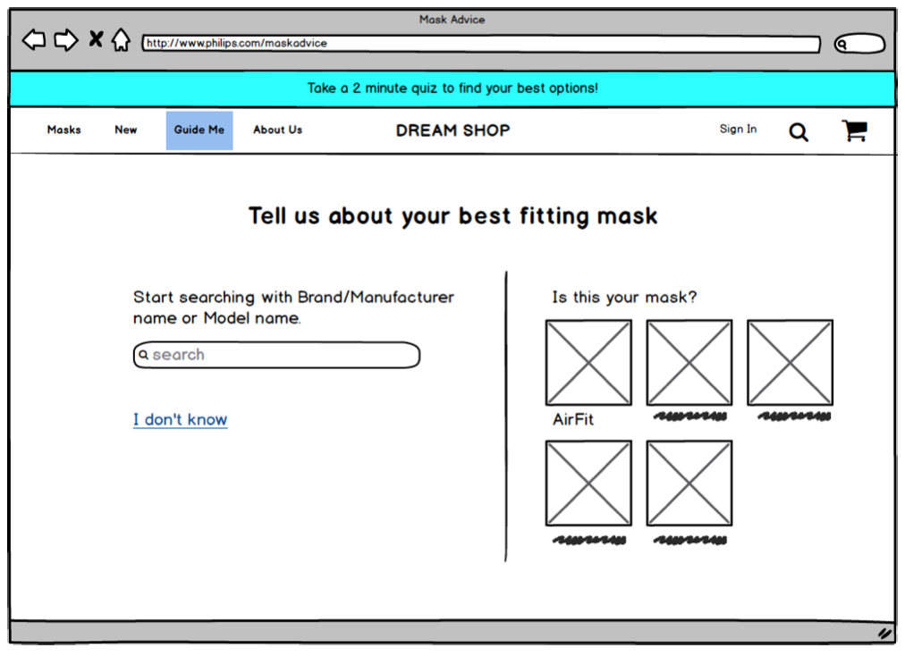Click the I don't know link
This screenshot has height=656, width=905.
[180, 419]
